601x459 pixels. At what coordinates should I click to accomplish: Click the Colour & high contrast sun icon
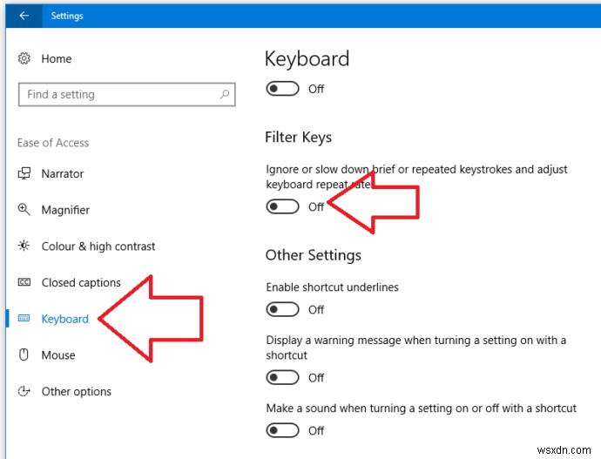pos(24,246)
